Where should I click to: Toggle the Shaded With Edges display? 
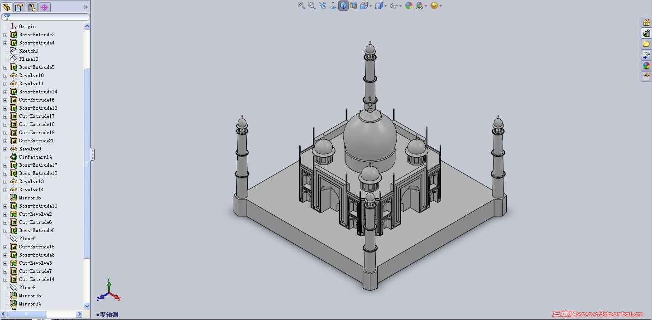[x=344, y=5]
